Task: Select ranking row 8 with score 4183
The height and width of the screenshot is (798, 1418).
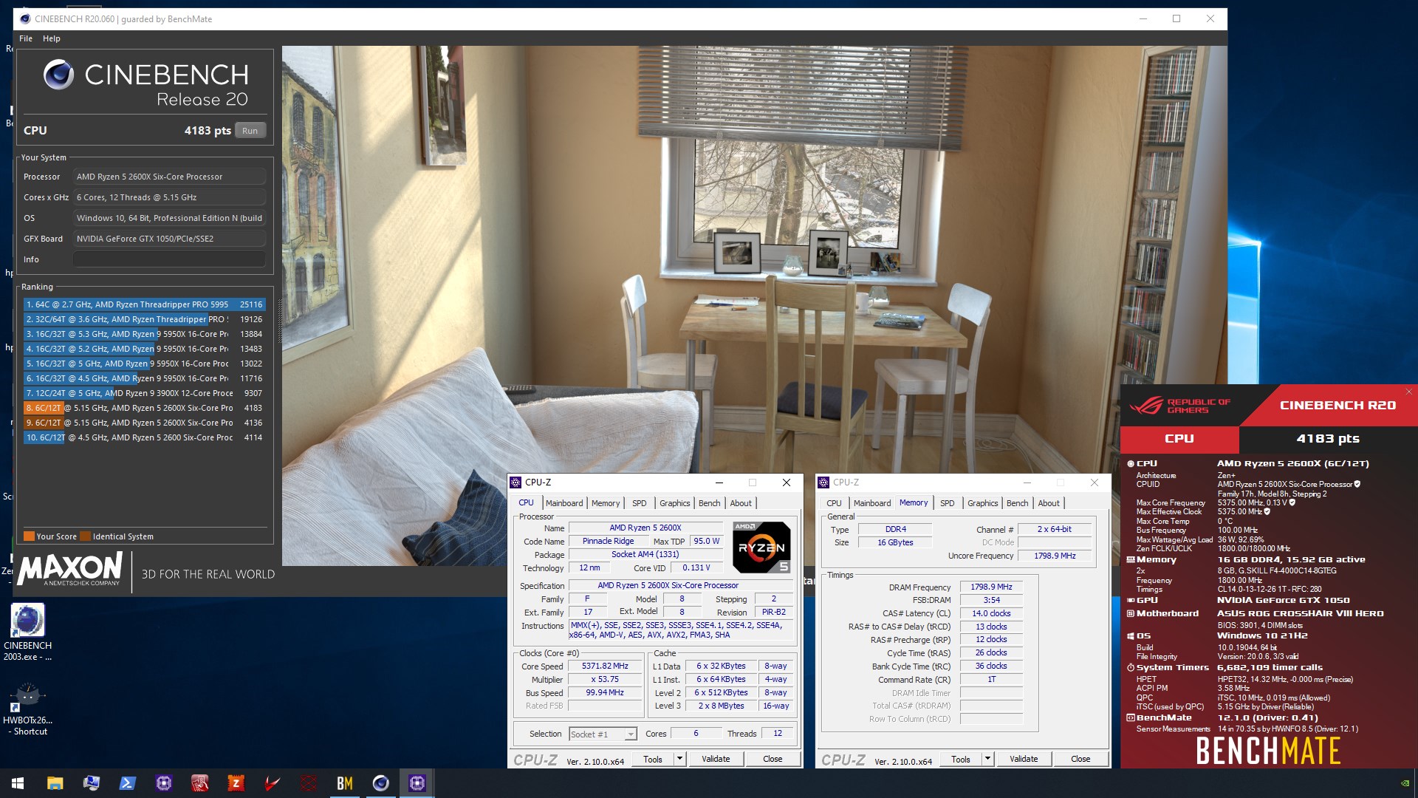Action: tap(144, 408)
